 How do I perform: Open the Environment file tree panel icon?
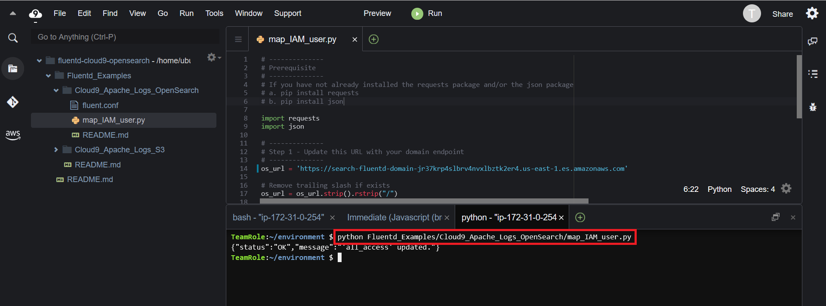(13, 68)
